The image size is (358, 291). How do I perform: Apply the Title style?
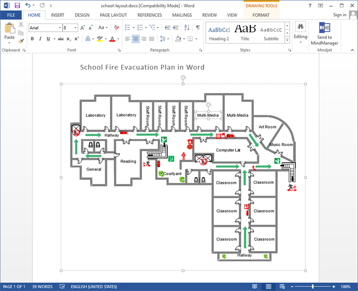pos(245,32)
